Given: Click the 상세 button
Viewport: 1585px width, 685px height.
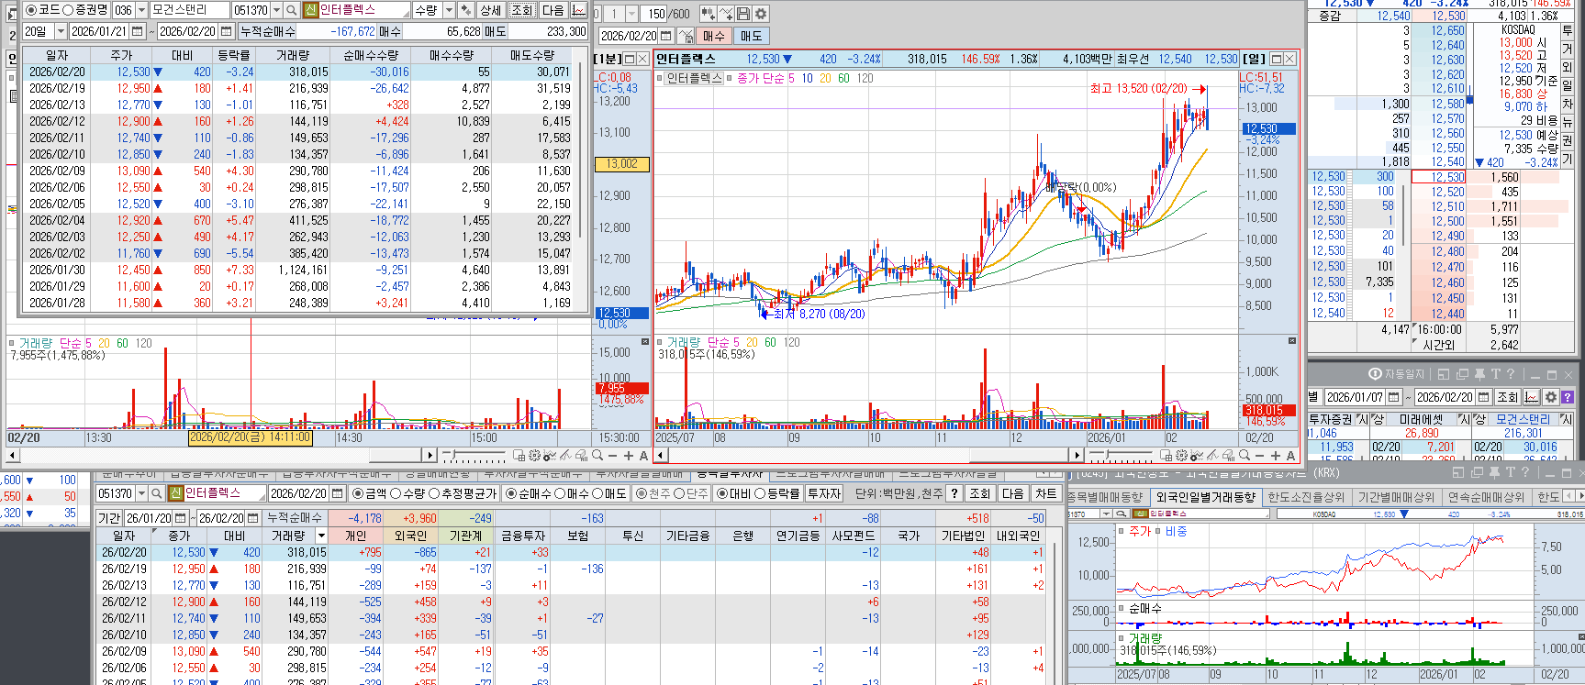Looking at the screenshot, I should pyautogui.click(x=491, y=10).
